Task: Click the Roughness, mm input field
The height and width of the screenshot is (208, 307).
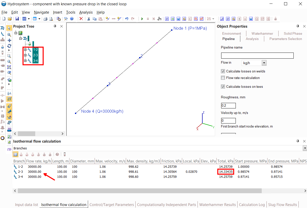Action: pos(228,105)
